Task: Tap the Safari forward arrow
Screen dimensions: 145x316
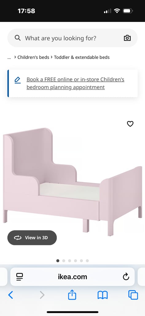Action: [x=42, y=295]
